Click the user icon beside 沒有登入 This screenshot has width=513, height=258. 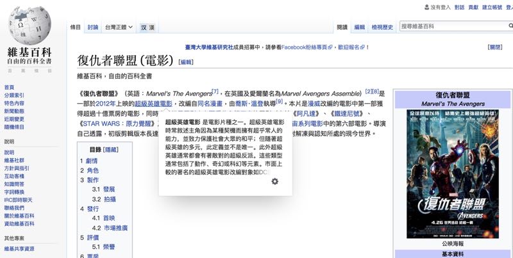(426, 7)
